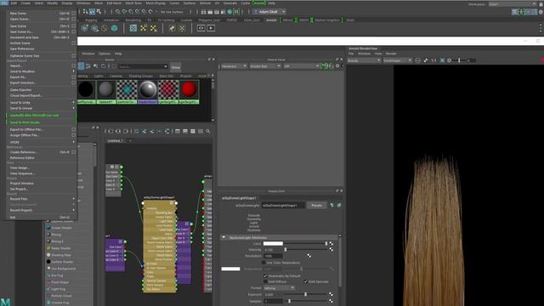The image size is (544, 306).
Task: Click the Resolution input field
Action: point(273,256)
